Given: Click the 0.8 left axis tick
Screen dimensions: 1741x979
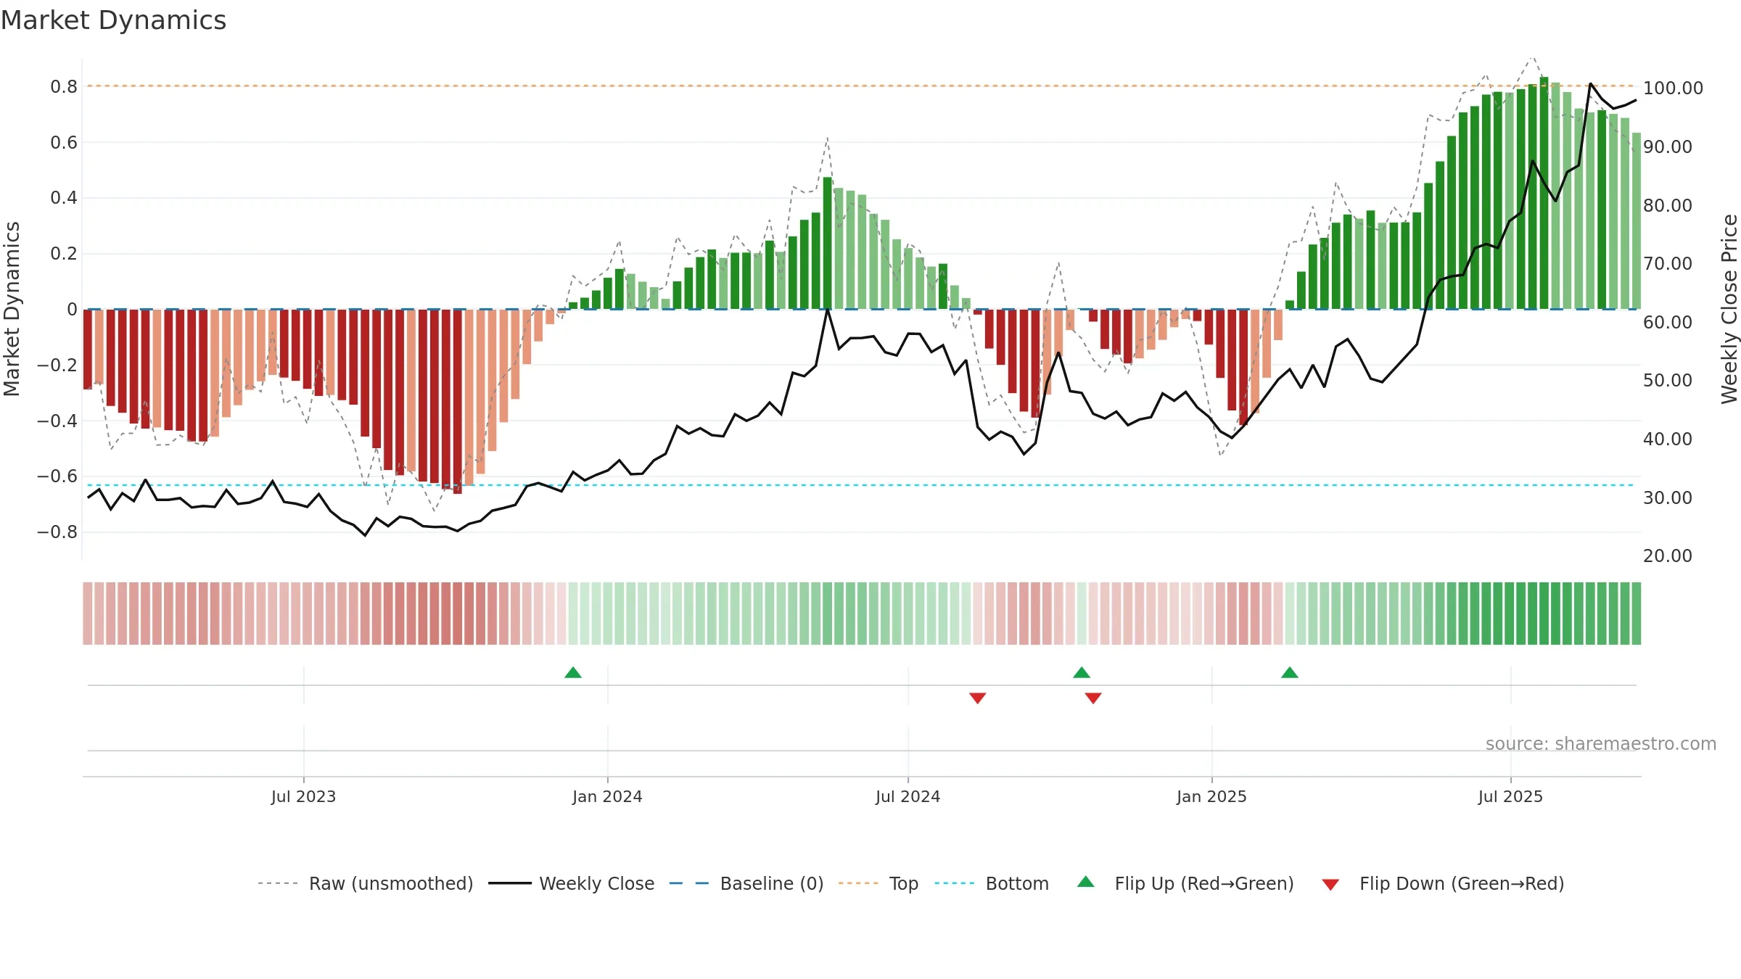Looking at the screenshot, I should 64,87.
